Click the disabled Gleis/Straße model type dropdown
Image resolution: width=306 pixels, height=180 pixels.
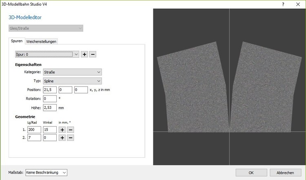(x=46, y=28)
